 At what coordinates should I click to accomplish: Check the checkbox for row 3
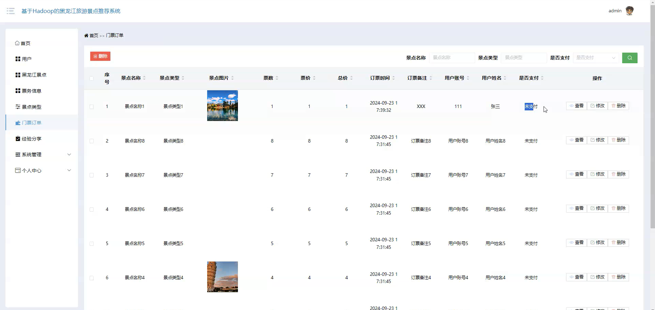click(92, 175)
